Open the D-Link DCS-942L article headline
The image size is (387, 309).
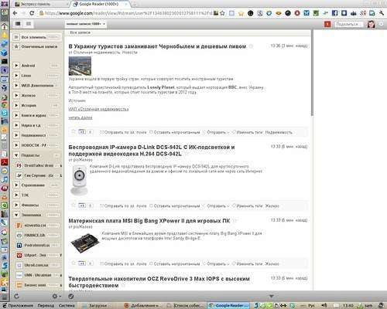[152, 151]
